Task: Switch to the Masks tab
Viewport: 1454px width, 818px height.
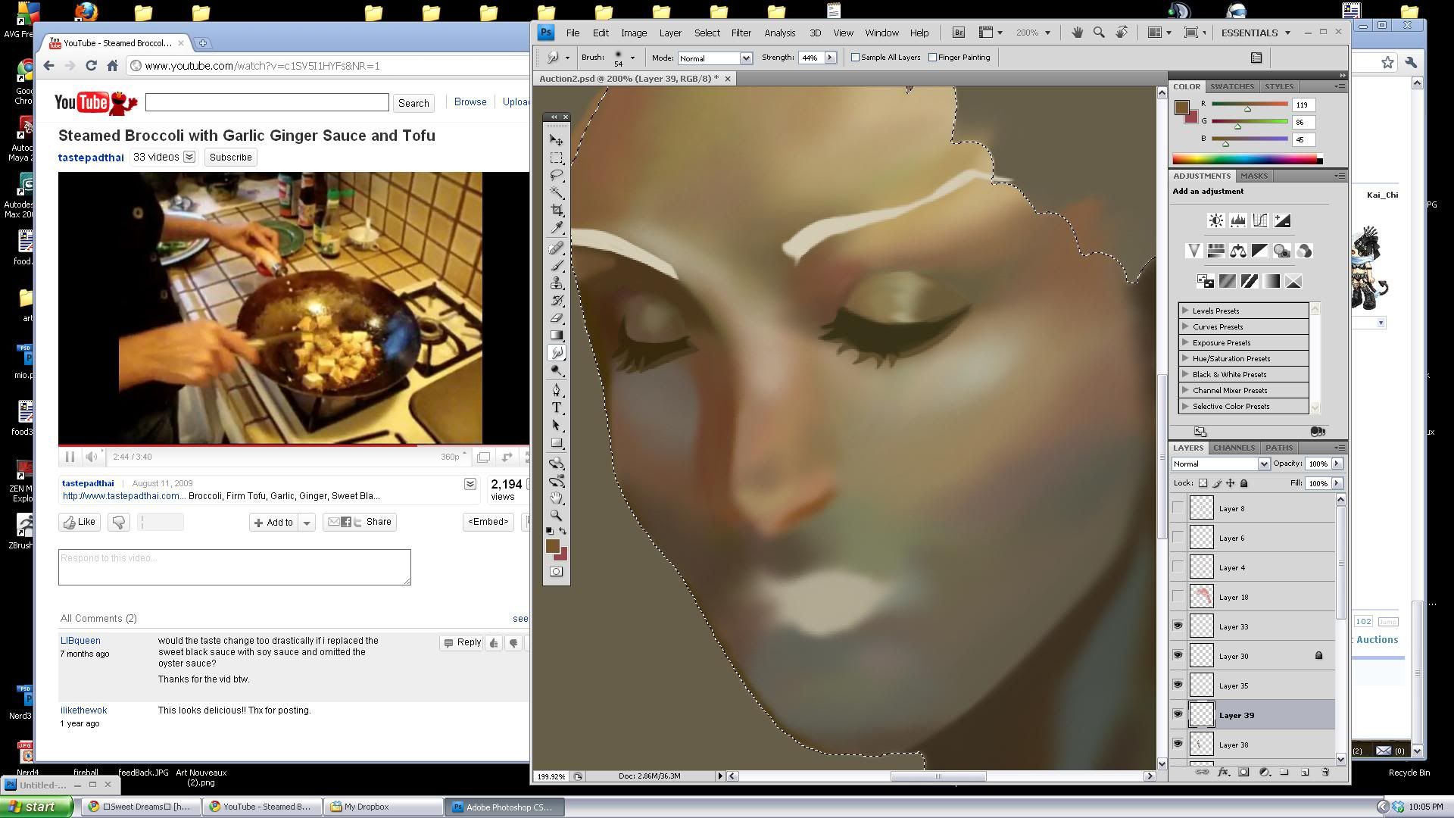Action: pos(1253,176)
